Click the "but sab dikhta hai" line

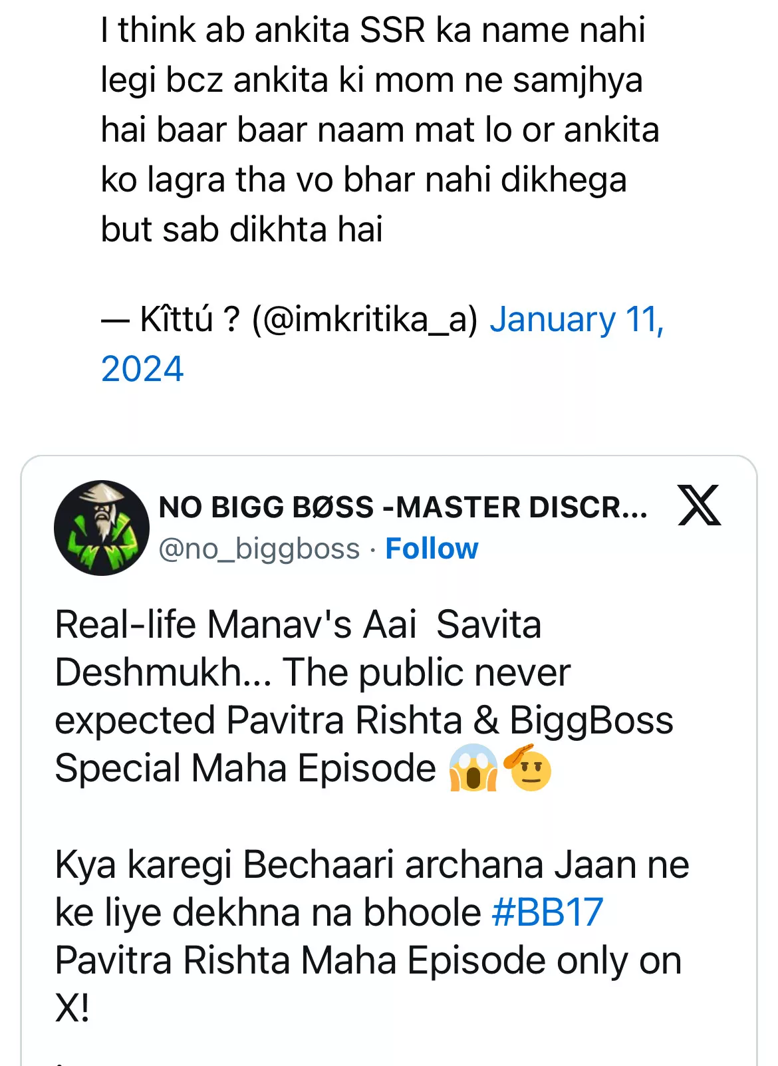point(242,230)
